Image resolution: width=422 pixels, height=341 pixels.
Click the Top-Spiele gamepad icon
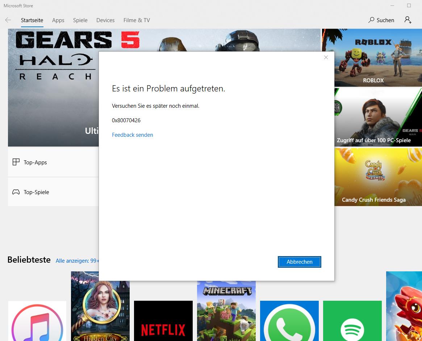click(16, 192)
